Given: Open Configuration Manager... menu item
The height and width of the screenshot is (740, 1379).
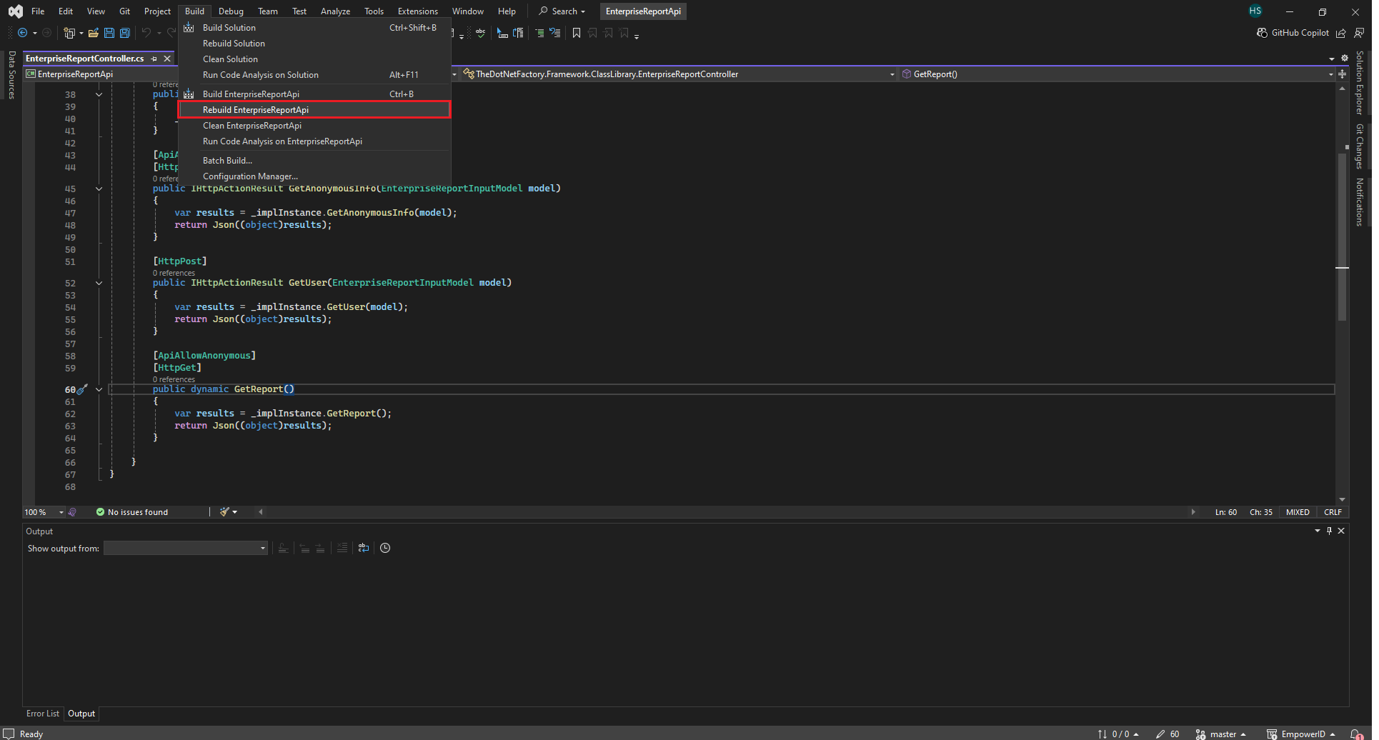Looking at the screenshot, I should click(x=314, y=176).
